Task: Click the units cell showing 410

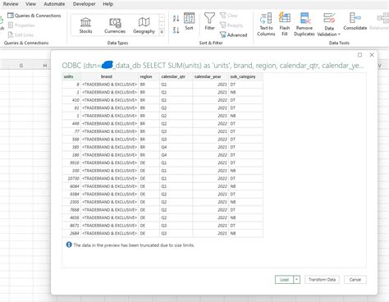Action: pos(71,100)
